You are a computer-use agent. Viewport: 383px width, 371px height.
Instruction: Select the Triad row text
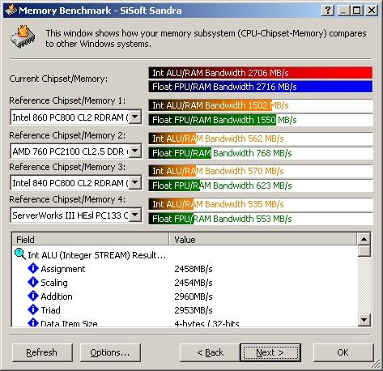tap(51, 310)
